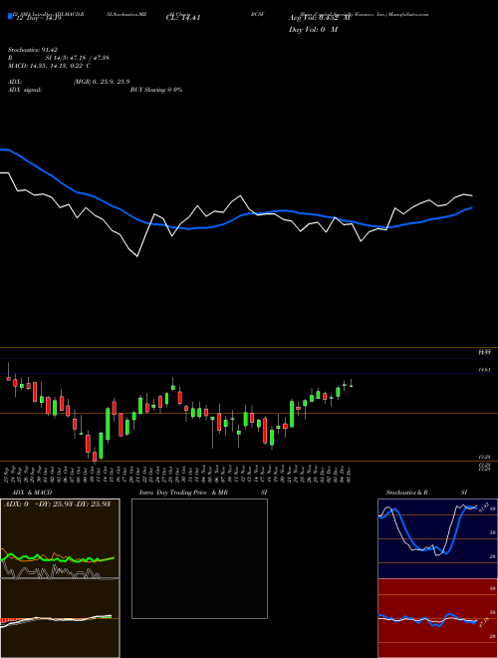
Task: Open the red RSI chart panel
Action: click(x=437, y=618)
